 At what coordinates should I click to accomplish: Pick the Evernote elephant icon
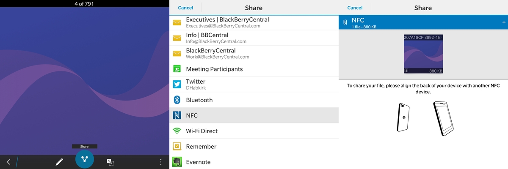177,162
